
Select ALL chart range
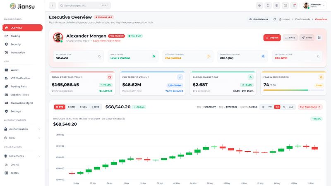pos(291,107)
